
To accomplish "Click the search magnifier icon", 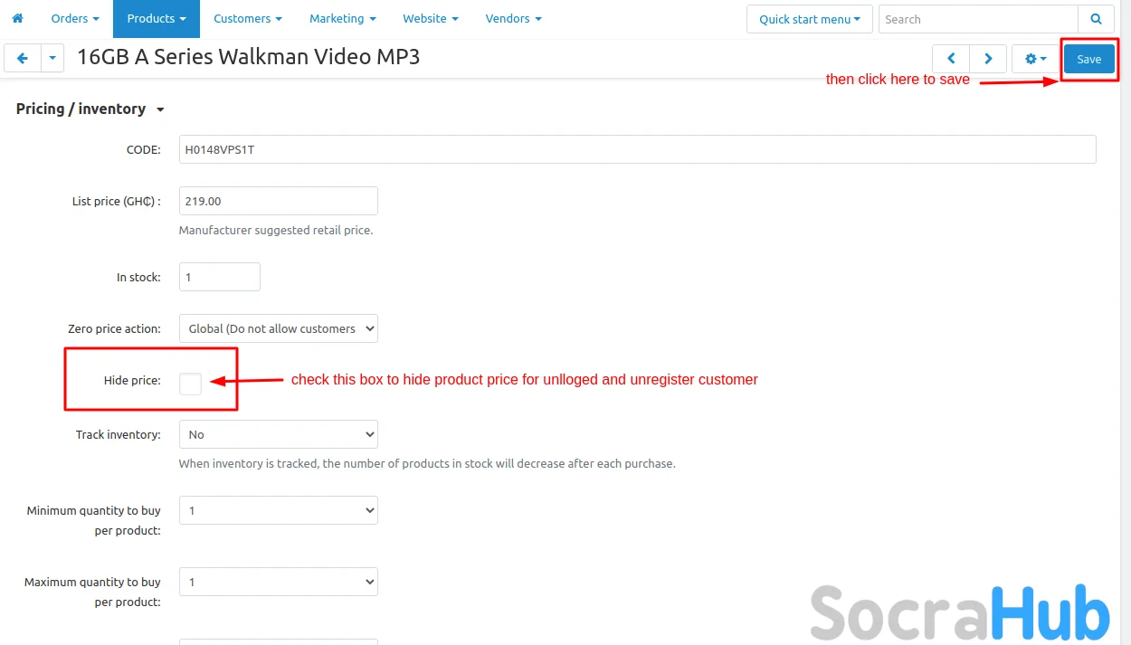I will coord(1096,19).
